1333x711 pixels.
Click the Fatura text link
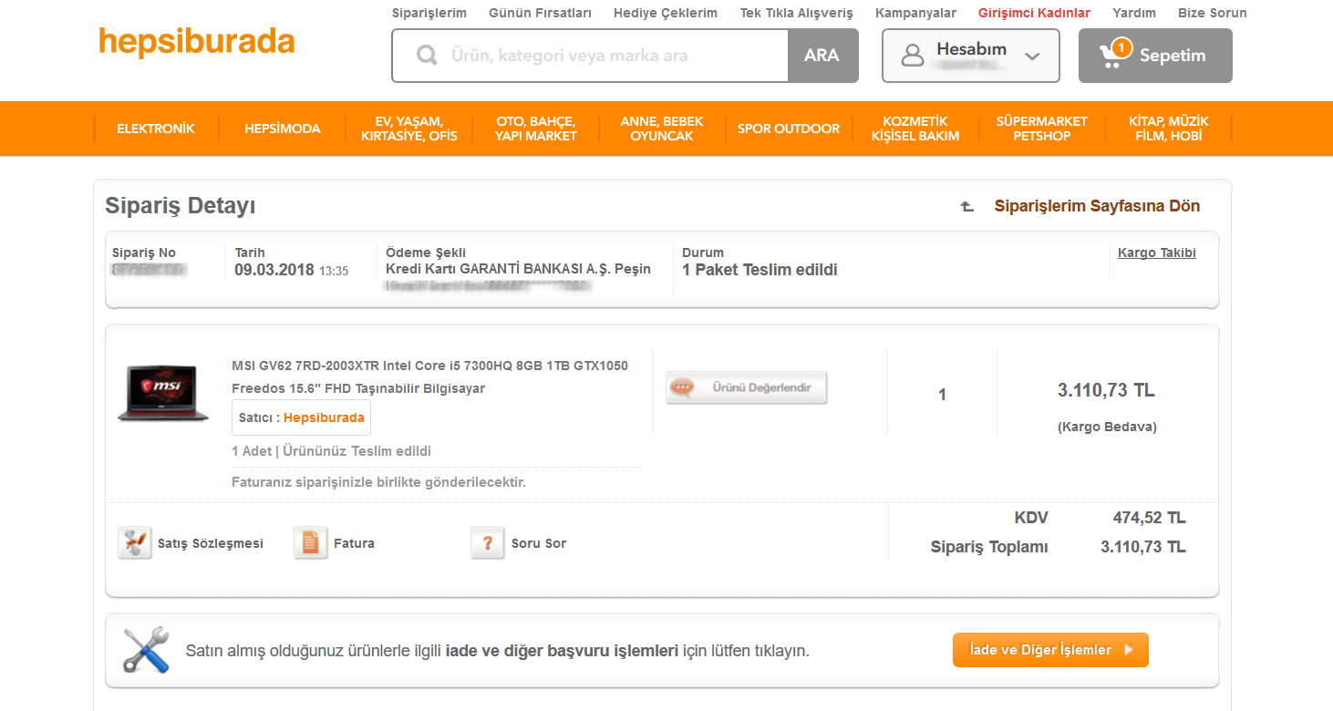354,543
